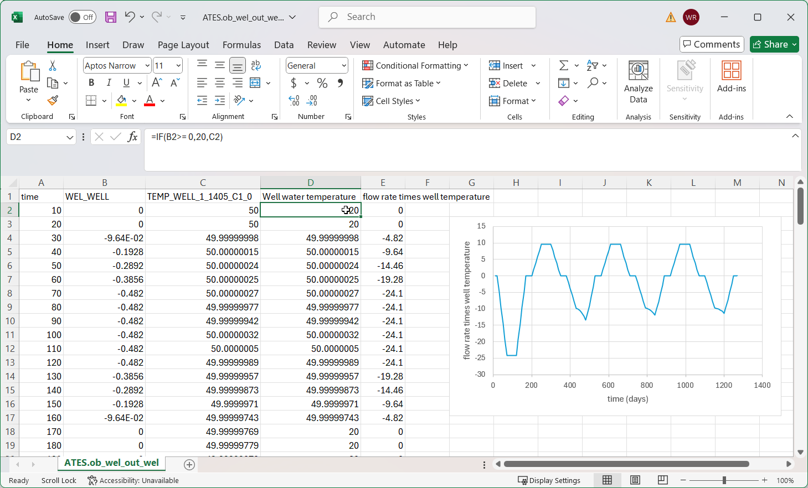Click the Insert cells button
Viewport: 808px width, 488px height.
tap(506, 66)
